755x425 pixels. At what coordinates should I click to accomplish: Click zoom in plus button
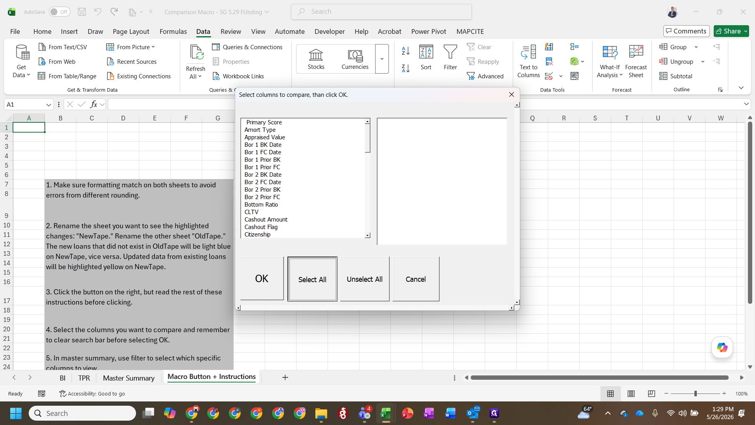pos(724,394)
